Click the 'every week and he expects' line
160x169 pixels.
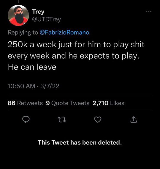tap(74, 56)
